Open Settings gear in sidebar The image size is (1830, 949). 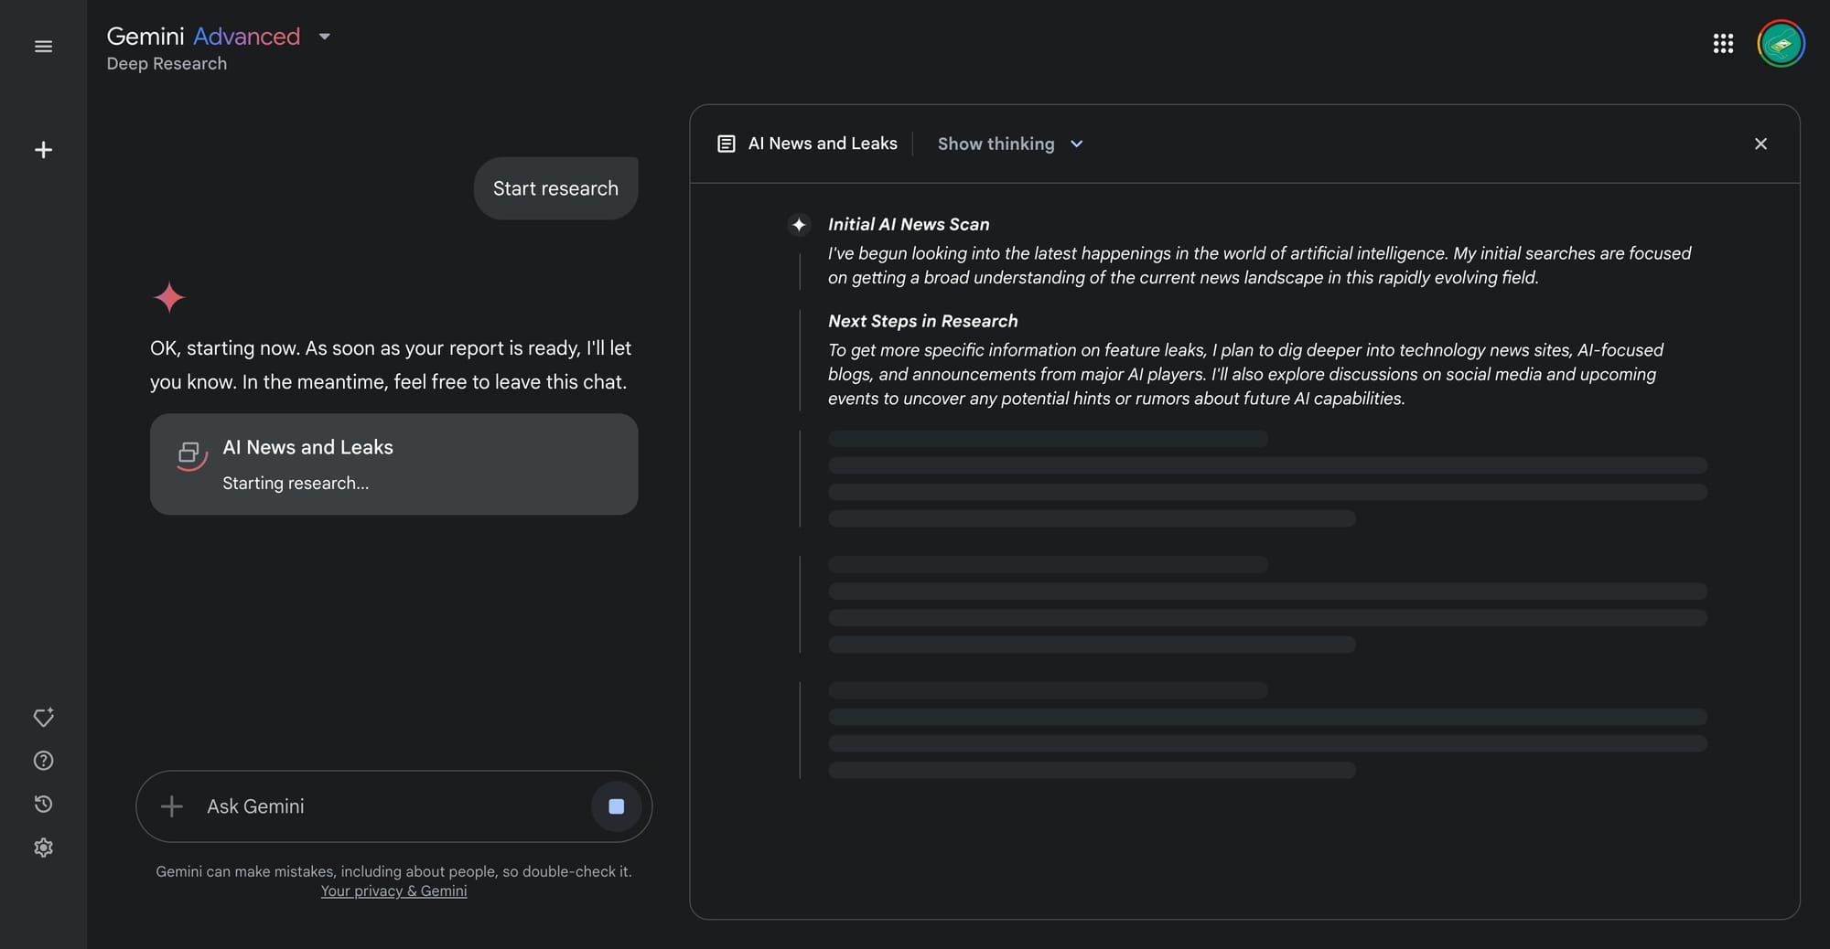coord(43,848)
